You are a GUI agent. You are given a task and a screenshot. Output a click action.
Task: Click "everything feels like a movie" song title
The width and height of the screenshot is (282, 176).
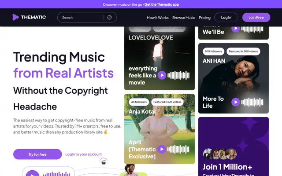coord(143,75)
